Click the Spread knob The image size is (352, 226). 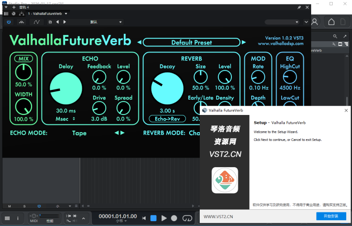(124, 108)
